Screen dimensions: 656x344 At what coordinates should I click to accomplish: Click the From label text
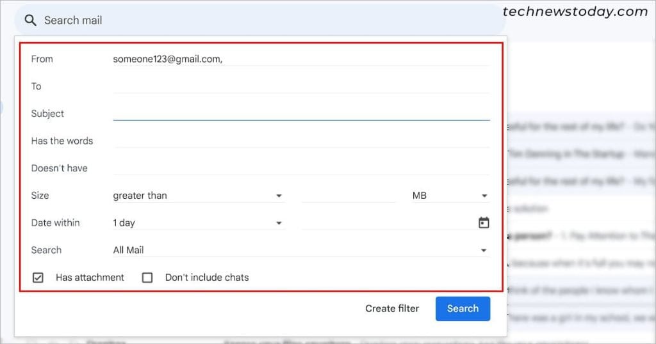(42, 59)
